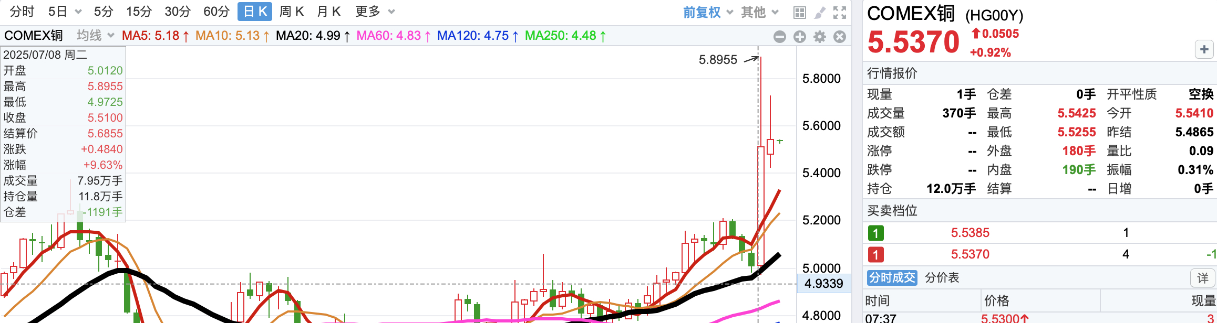1217x323 pixels.
Task: Select the 日K daily candlestick tab
Action: click(x=255, y=12)
